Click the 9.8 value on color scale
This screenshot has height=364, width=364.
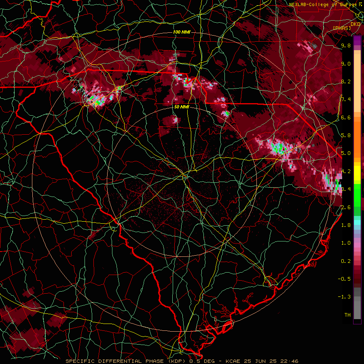346,45
